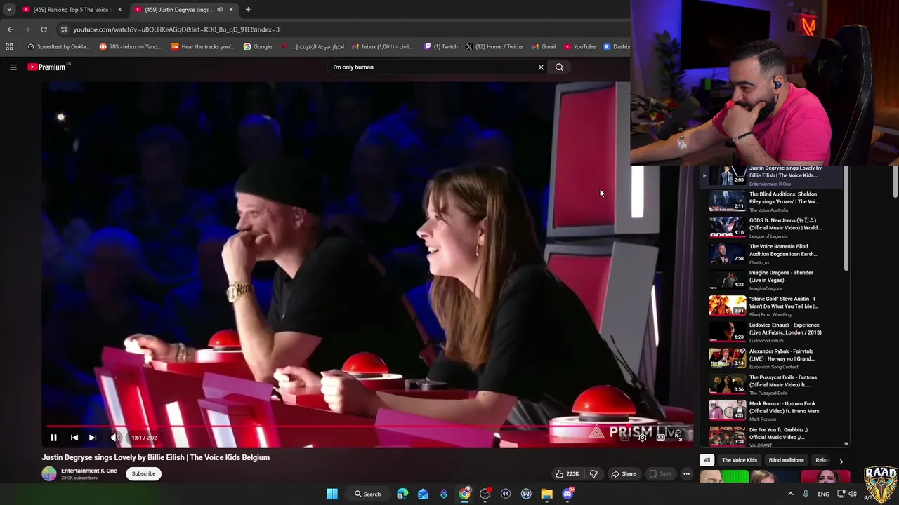Open Windows Start menu
899x505 pixels.
tap(332, 494)
